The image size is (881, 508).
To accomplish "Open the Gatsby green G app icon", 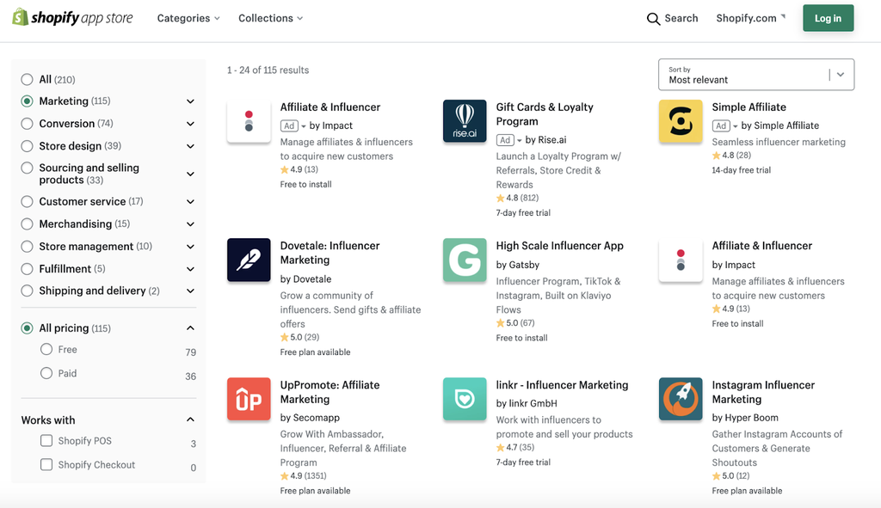I will (465, 260).
